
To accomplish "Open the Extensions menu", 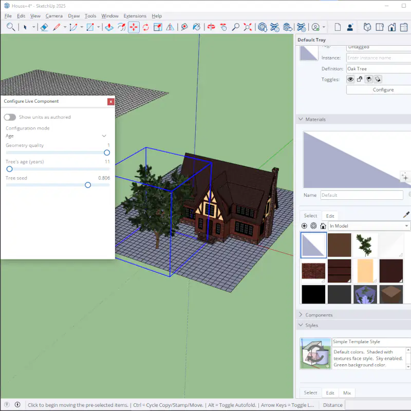I will 135,16.
